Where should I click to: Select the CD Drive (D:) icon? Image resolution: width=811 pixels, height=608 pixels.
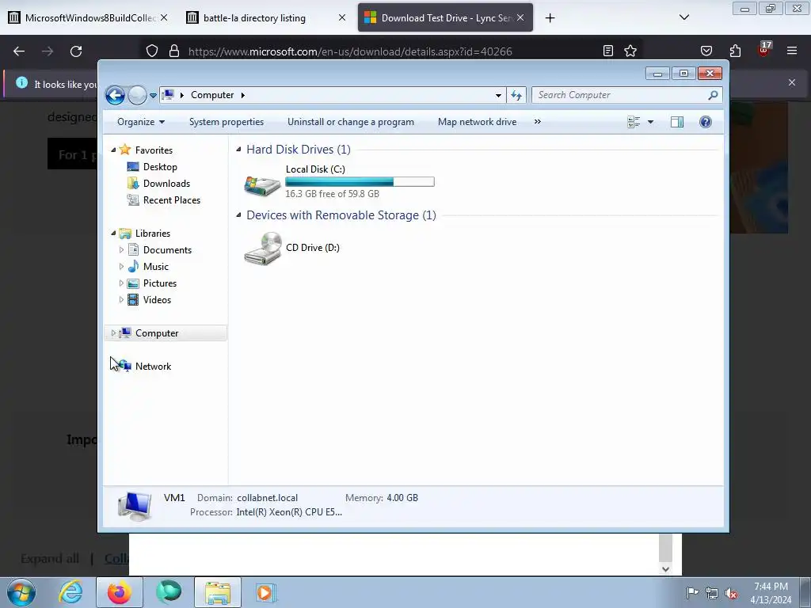(263, 249)
